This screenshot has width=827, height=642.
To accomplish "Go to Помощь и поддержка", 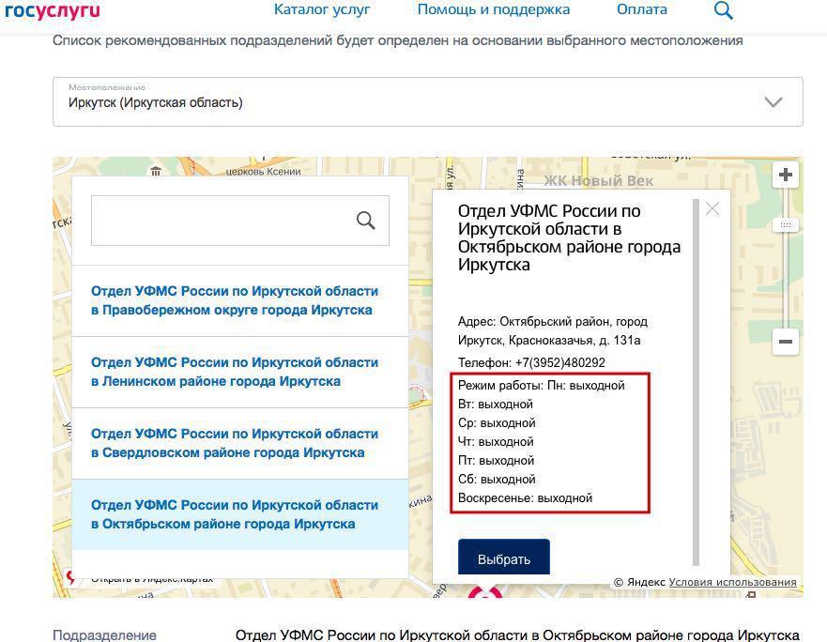I will click(493, 10).
